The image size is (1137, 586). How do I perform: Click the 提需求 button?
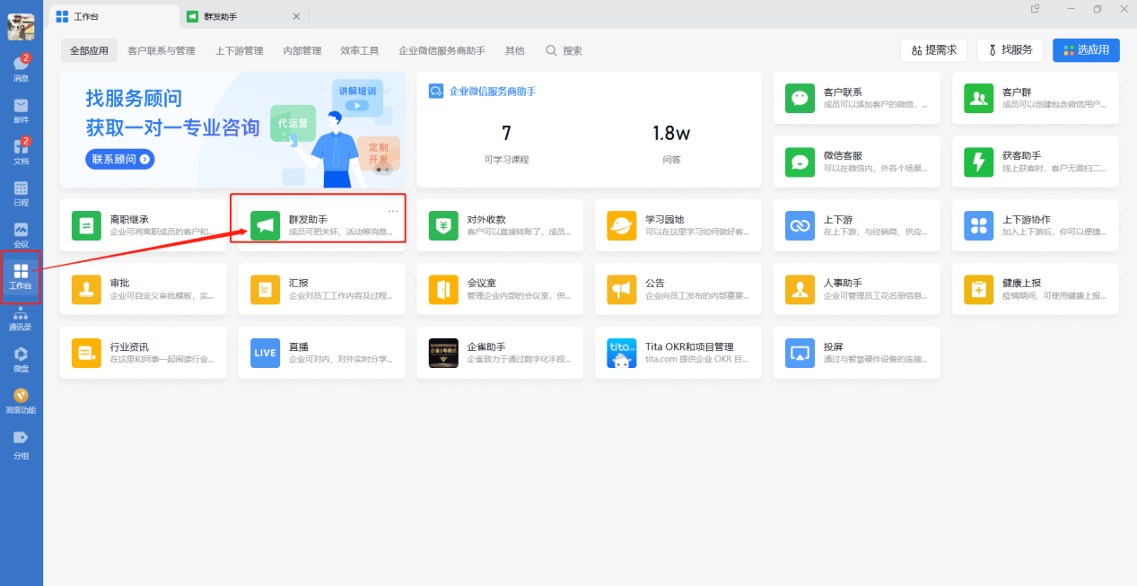933,50
